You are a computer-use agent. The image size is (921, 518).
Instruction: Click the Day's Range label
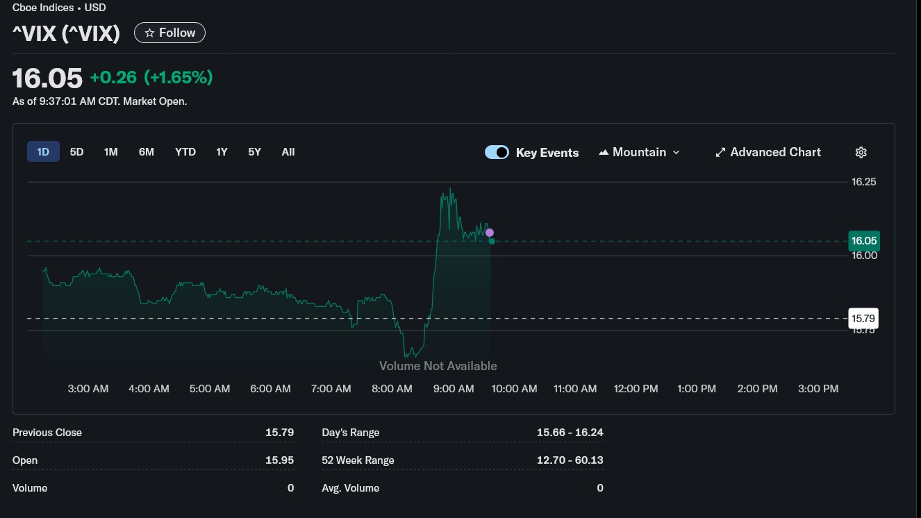pos(351,433)
